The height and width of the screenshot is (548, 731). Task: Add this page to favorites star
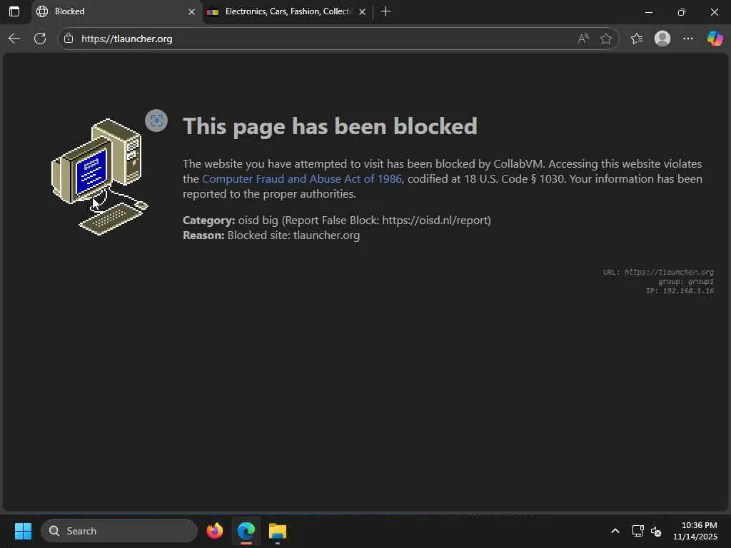(x=605, y=39)
